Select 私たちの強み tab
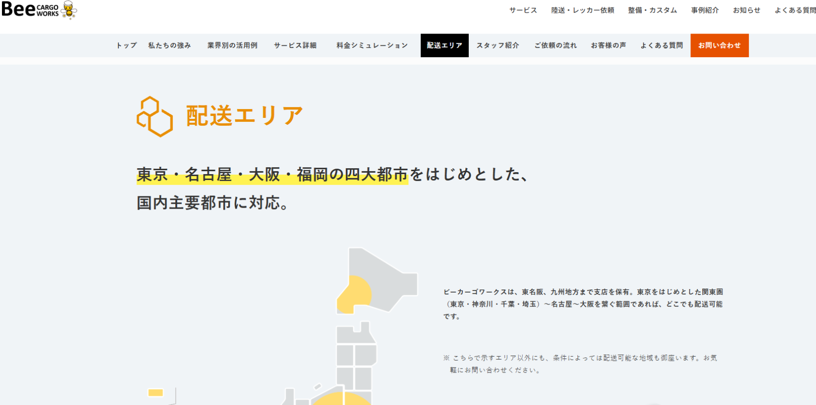Viewport: 816px width, 405px height. pyautogui.click(x=169, y=45)
